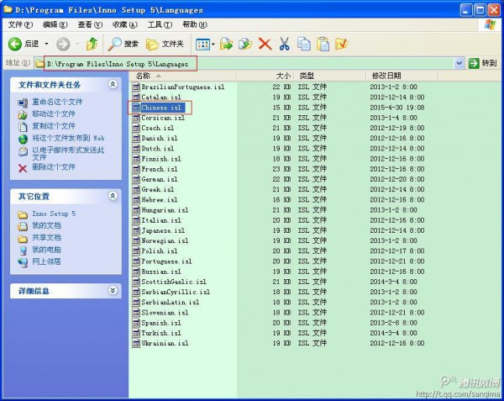Go up one folder level
The image size is (504, 401).
92,44
